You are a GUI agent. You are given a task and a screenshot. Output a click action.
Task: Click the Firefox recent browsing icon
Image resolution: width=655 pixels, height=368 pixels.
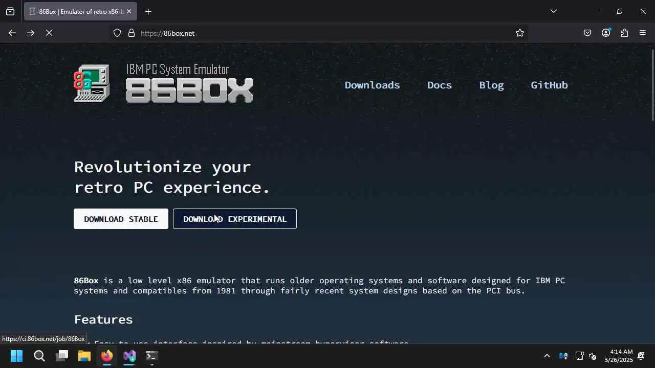point(10,11)
